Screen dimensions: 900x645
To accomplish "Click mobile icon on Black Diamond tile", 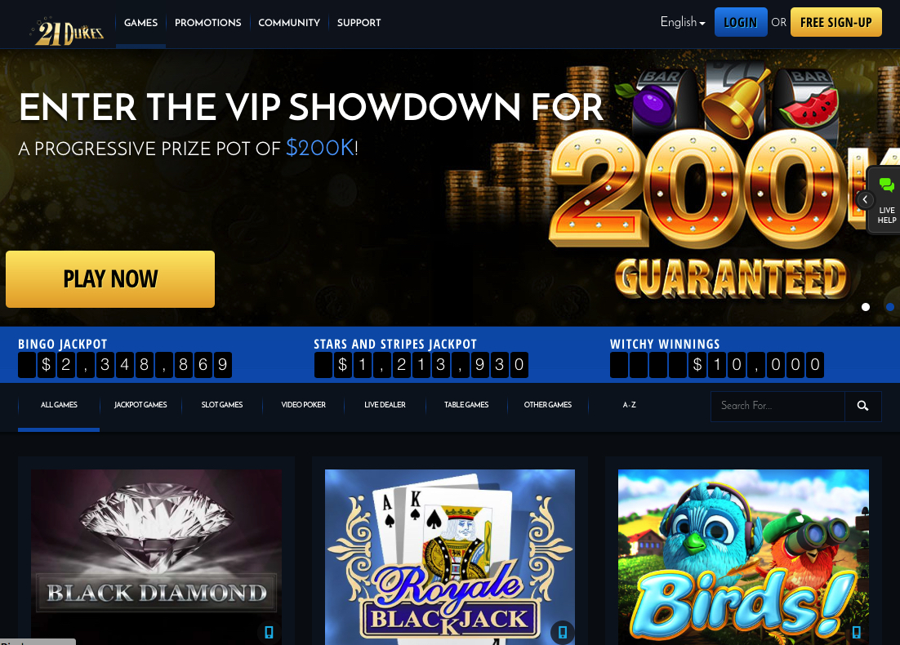I will (269, 632).
